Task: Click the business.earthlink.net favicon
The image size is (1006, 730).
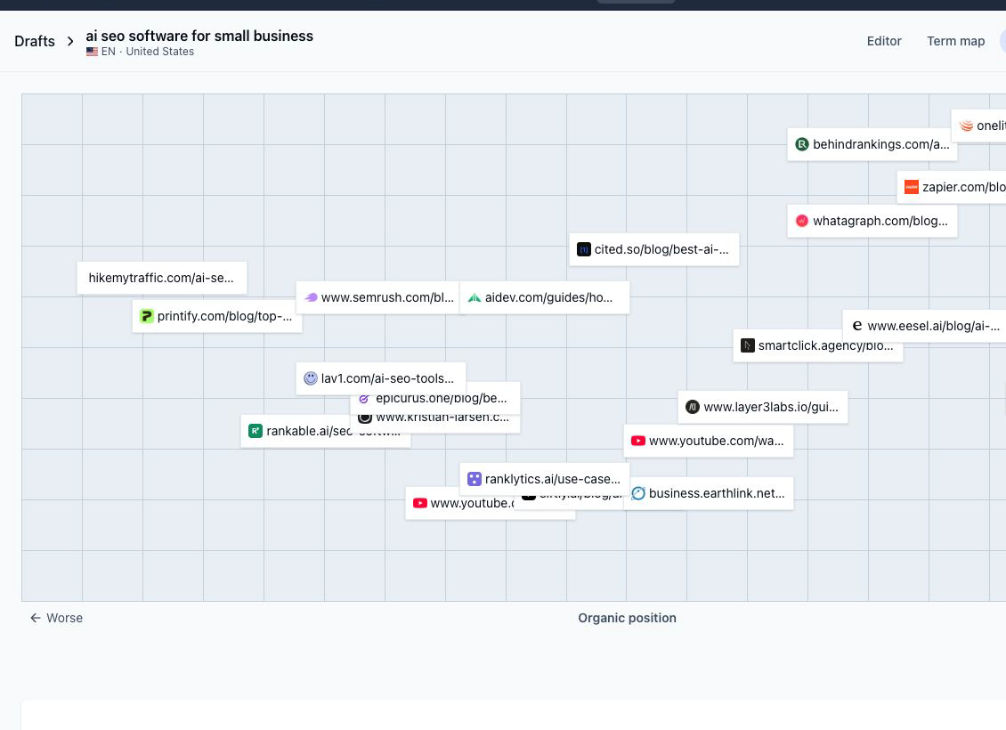Action: 637,493
